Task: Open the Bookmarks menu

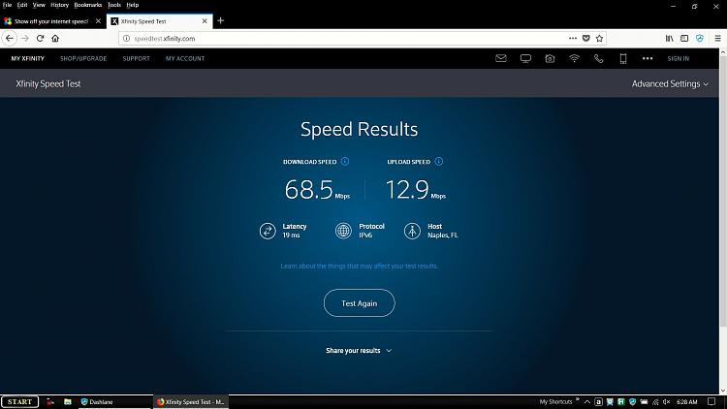Action: [87, 5]
